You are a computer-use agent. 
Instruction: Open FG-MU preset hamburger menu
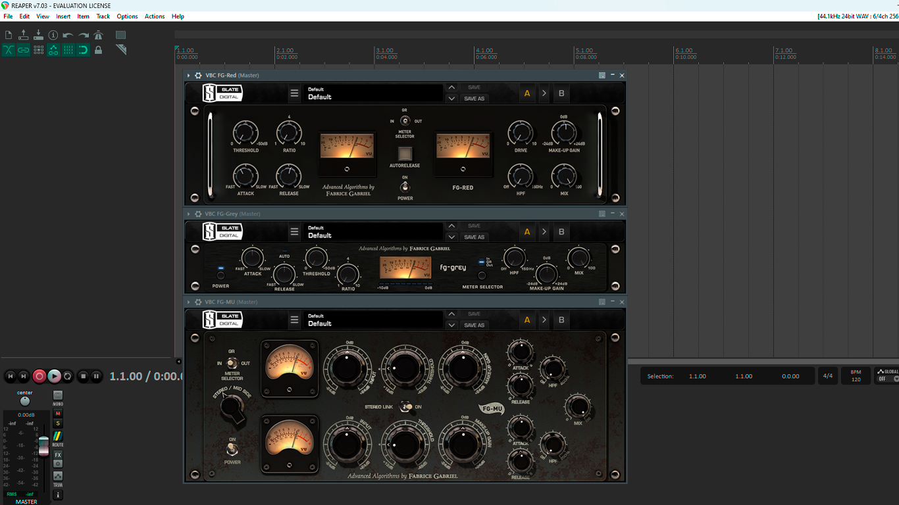point(294,320)
